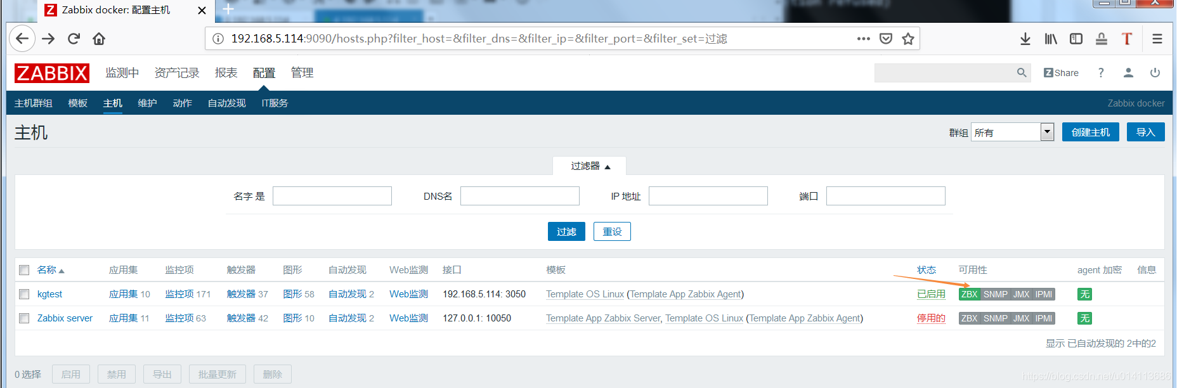This screenshot has width=1177, height=388.
Task: Toggle kgtest 已启用 status
Action: [931, 294]
